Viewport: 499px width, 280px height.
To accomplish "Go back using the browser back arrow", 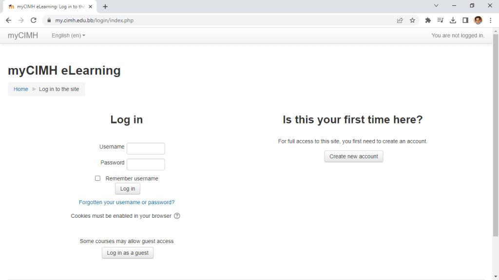I will (9, 20).
